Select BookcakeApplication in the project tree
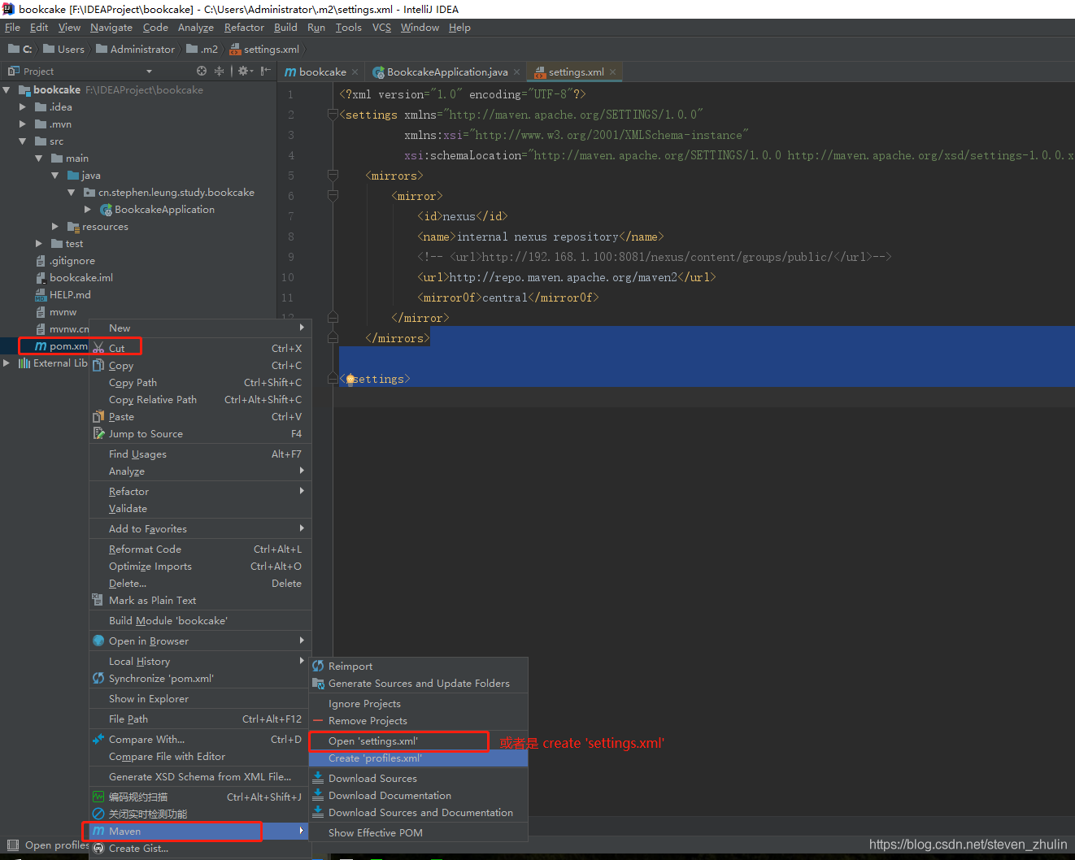 pos(164,210)
